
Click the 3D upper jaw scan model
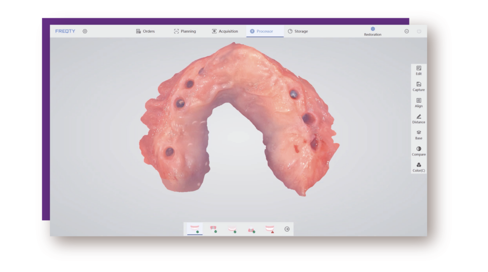238,119
